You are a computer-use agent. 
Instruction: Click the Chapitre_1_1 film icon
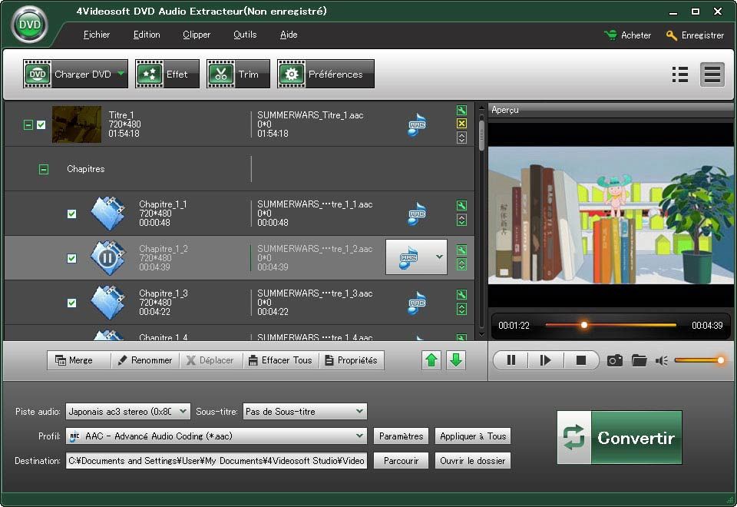click(108, 213)
